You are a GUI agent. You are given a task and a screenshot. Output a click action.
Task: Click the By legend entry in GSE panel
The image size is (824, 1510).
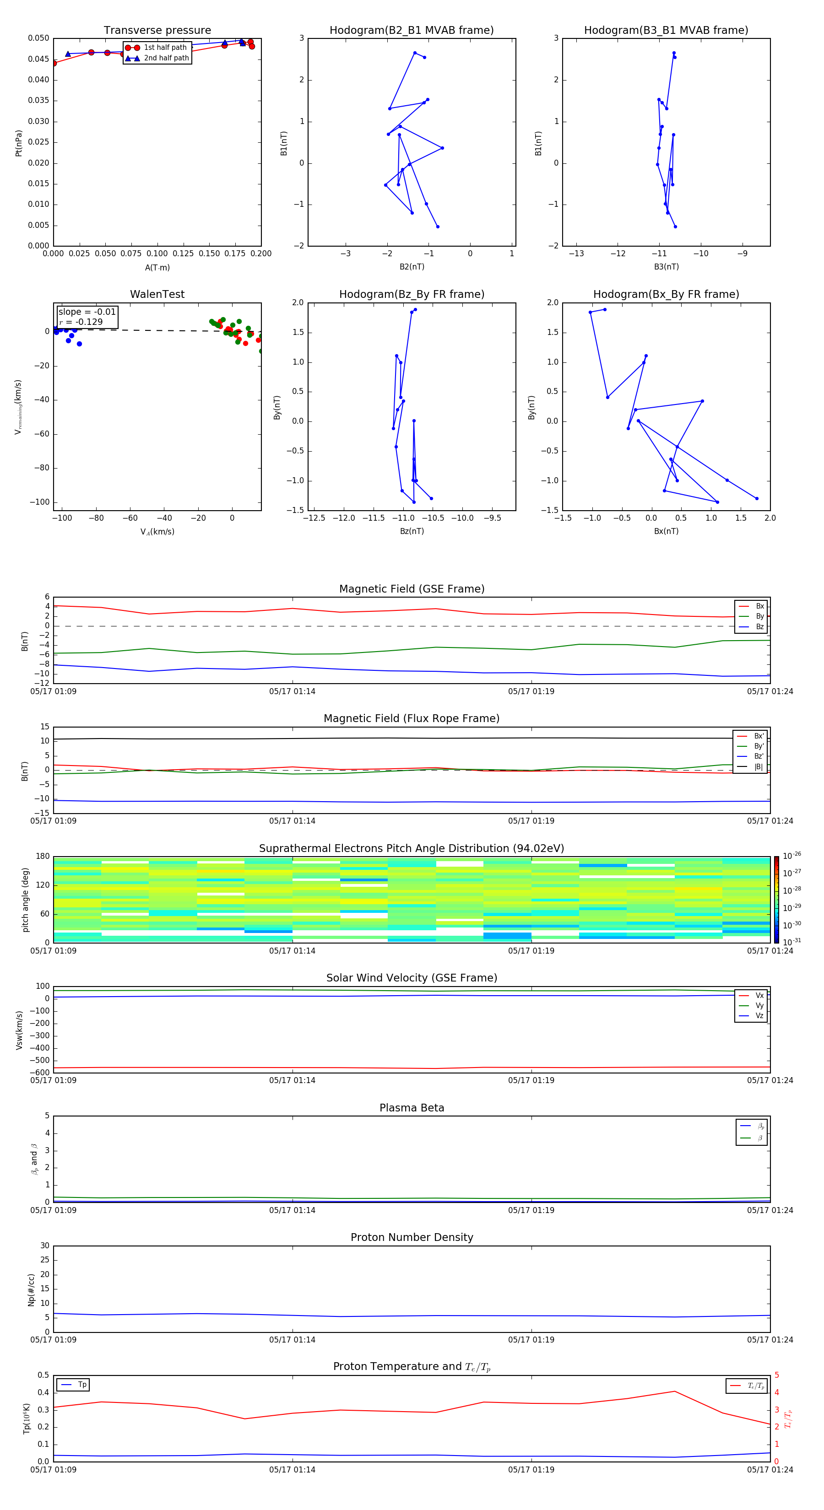click(x=751, y=617)
